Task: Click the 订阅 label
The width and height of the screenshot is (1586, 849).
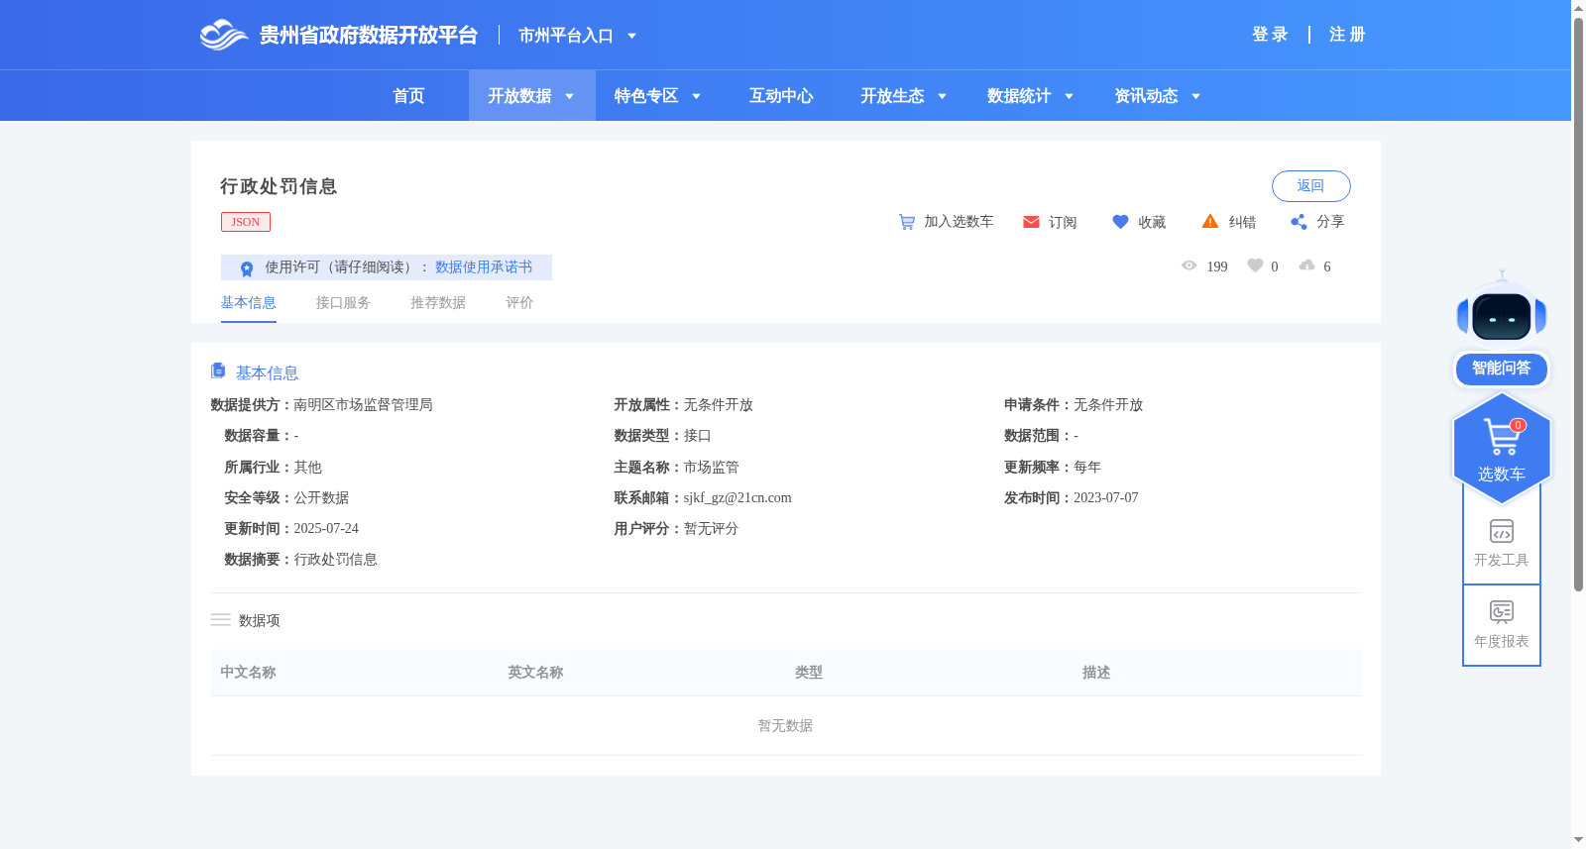Action: (x=1063, y=223)
